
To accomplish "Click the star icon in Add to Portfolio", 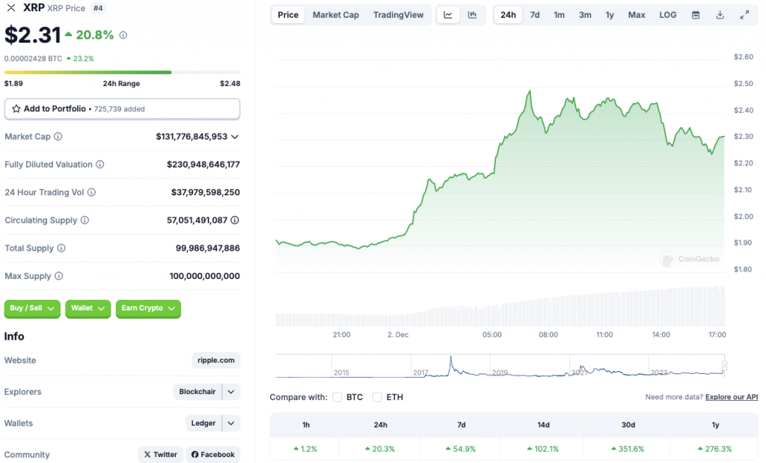I will (x=16, y=109).
